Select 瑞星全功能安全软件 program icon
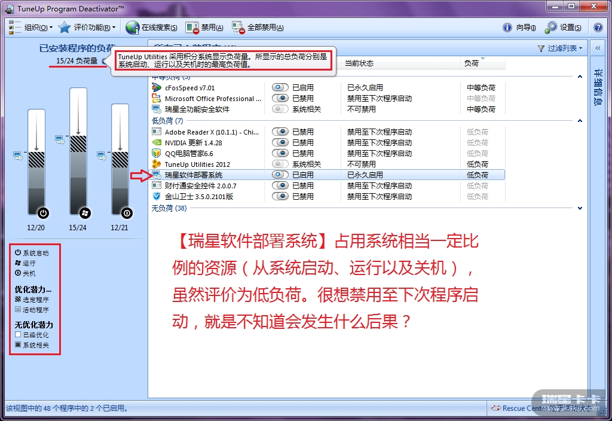Viewport: 612px width, 421px height. click(x=157, y=109)
